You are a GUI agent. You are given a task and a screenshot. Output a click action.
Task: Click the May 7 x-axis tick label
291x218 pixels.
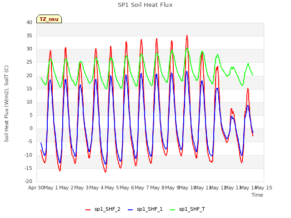pyautogui.click(x=142, y=188)
